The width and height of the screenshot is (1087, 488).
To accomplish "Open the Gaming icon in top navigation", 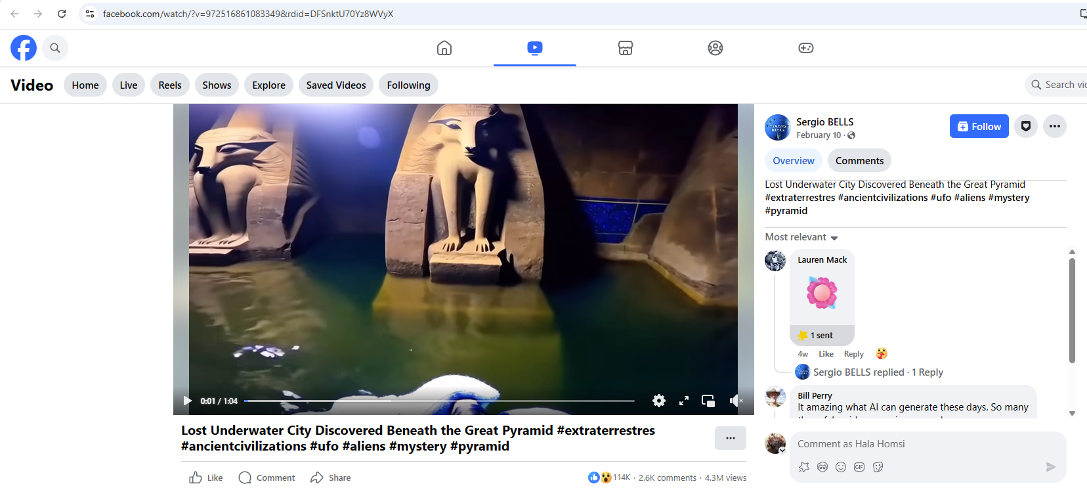I will [x=805, y=48].
